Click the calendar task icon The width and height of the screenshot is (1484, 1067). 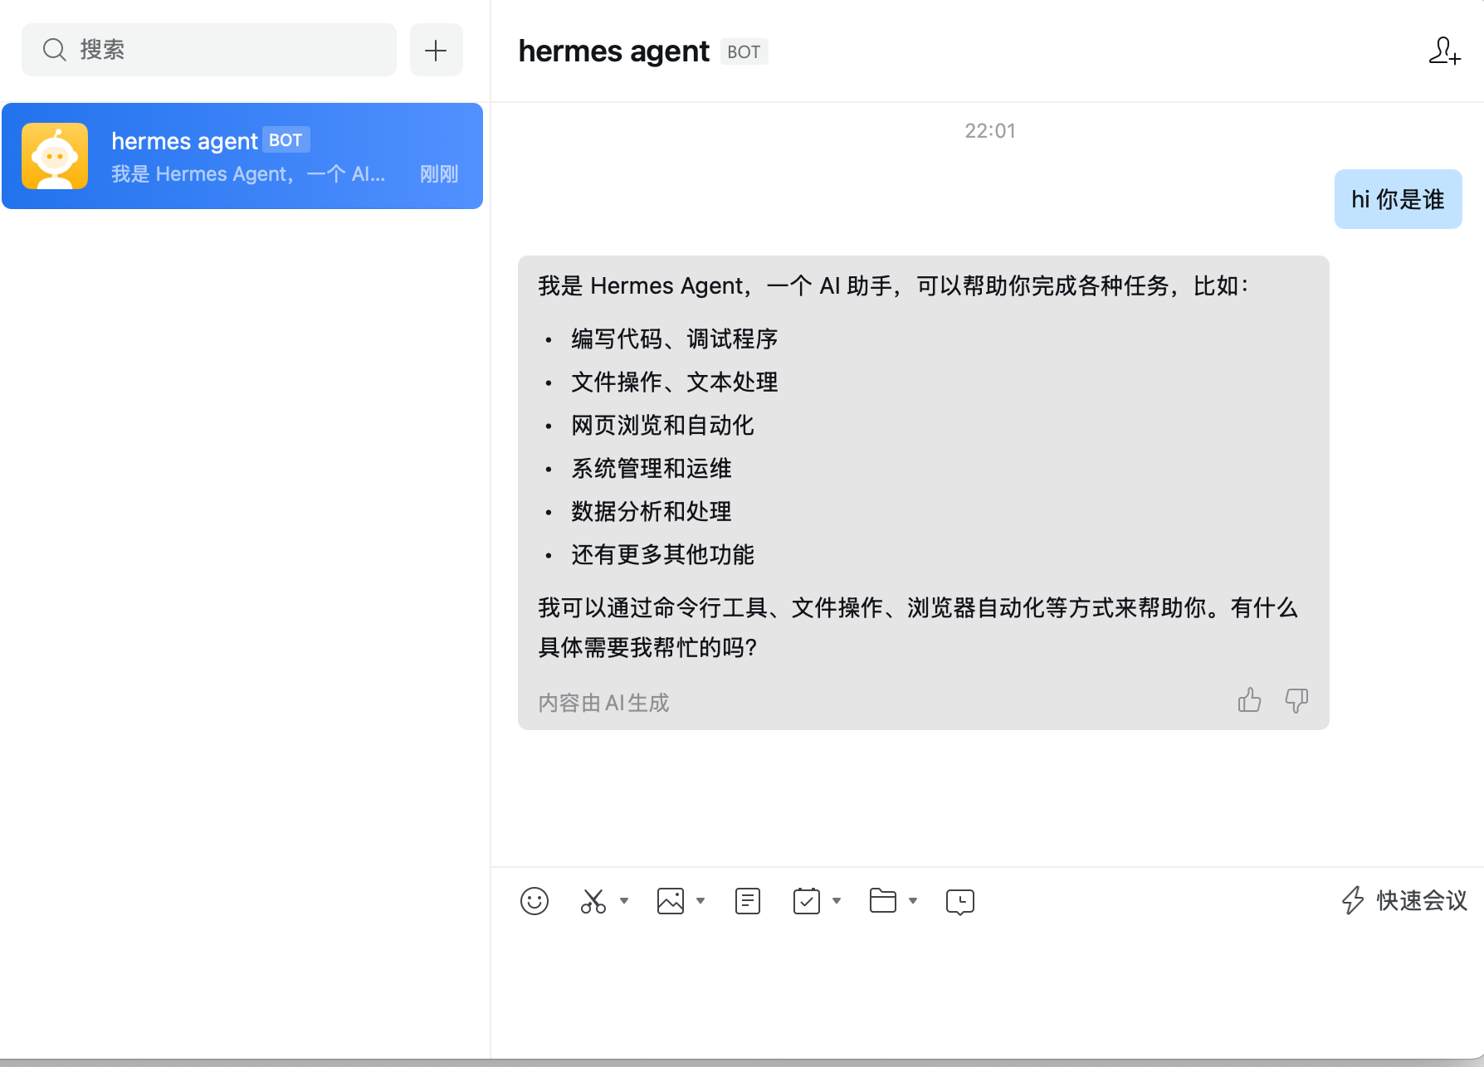pos(806,901)
